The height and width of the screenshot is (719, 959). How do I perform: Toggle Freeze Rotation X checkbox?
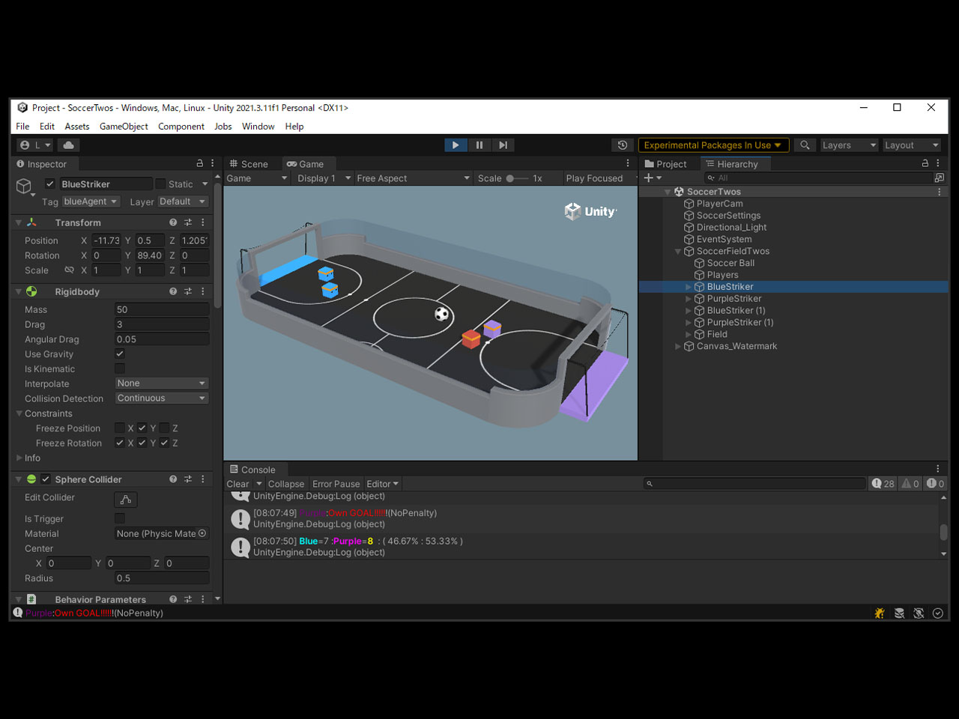click(x=120, y=443)
